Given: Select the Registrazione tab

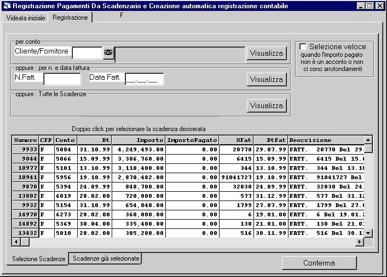Looking at the screenshot, I should (x=70, y=17).
